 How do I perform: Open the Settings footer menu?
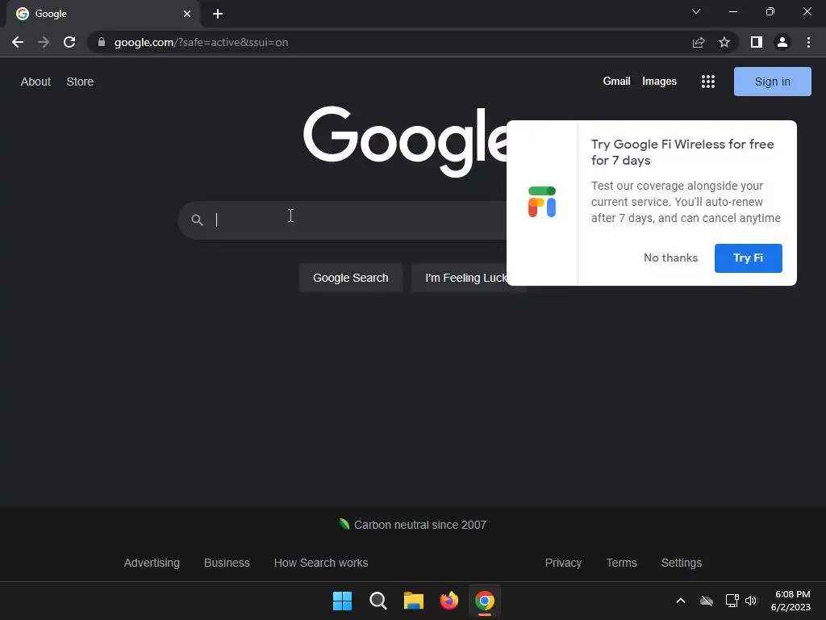tap(681, 563)
